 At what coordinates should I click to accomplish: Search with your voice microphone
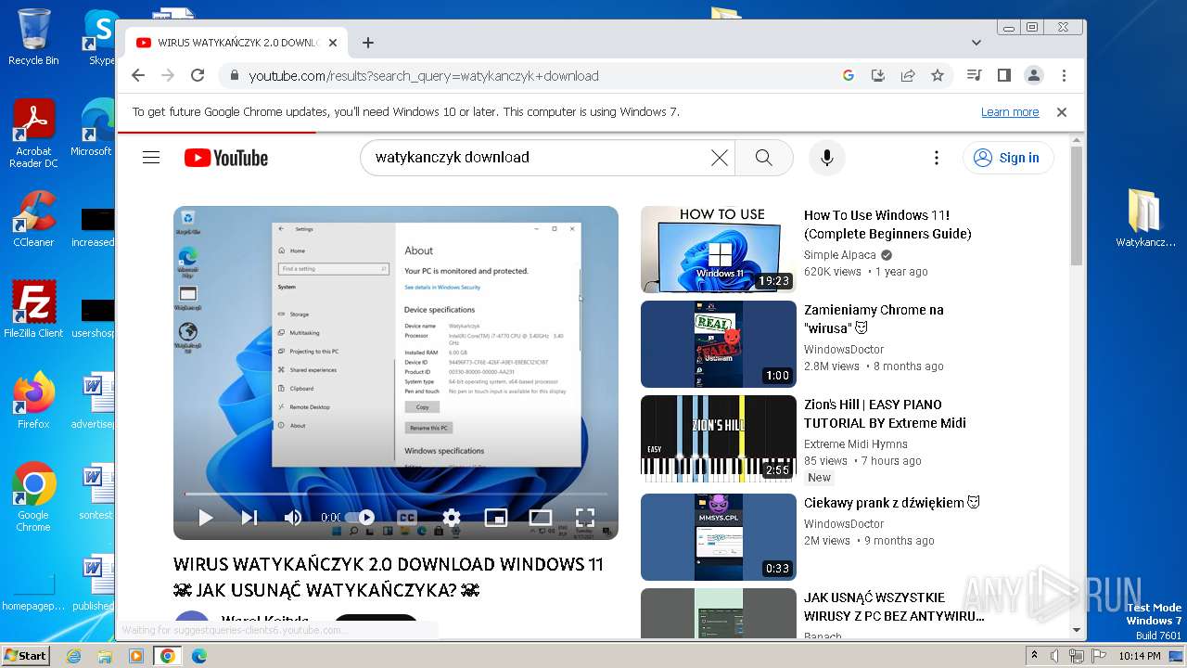click(826, 158)
